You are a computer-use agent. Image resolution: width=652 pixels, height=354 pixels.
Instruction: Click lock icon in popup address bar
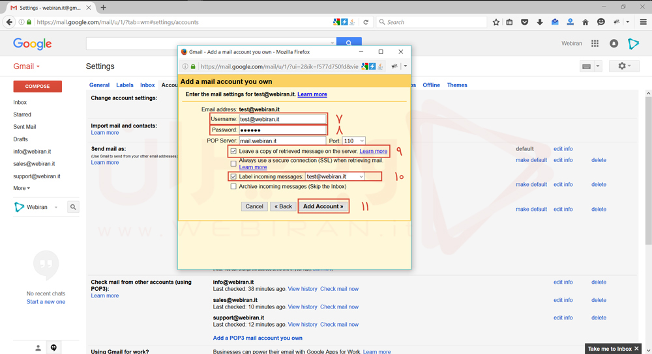point(193,66)
